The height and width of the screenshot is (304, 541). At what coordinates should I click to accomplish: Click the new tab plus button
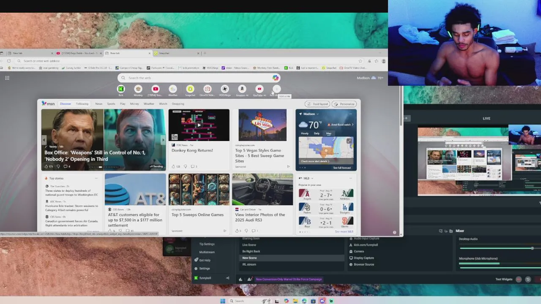205,53
